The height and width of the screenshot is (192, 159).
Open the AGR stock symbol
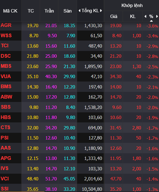point(6,25)
